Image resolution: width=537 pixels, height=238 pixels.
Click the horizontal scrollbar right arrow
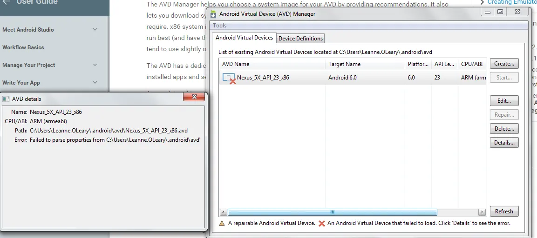(482, 212)
